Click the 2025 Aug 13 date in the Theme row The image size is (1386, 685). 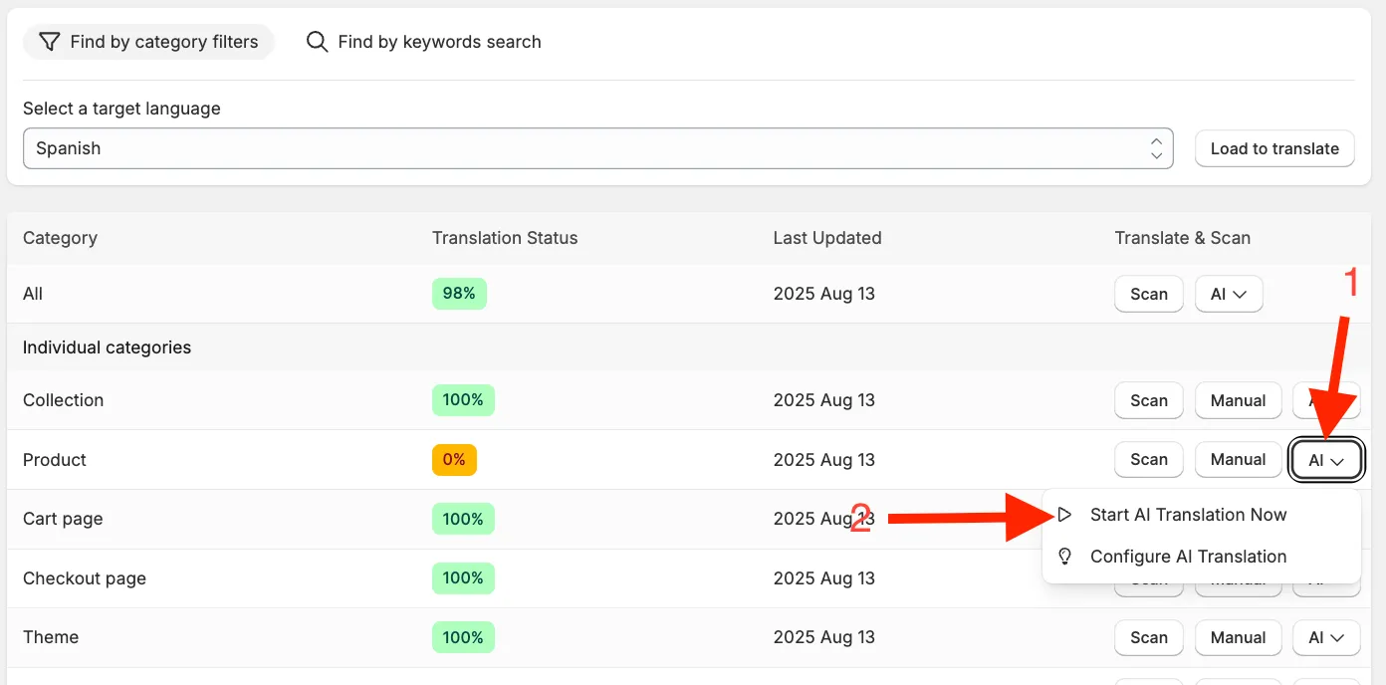824,637
